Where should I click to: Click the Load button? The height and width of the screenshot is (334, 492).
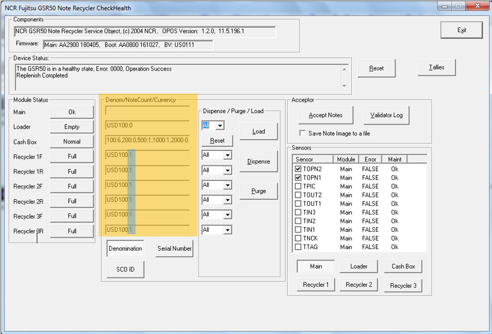pyautogui.click(x=258, y=131)
